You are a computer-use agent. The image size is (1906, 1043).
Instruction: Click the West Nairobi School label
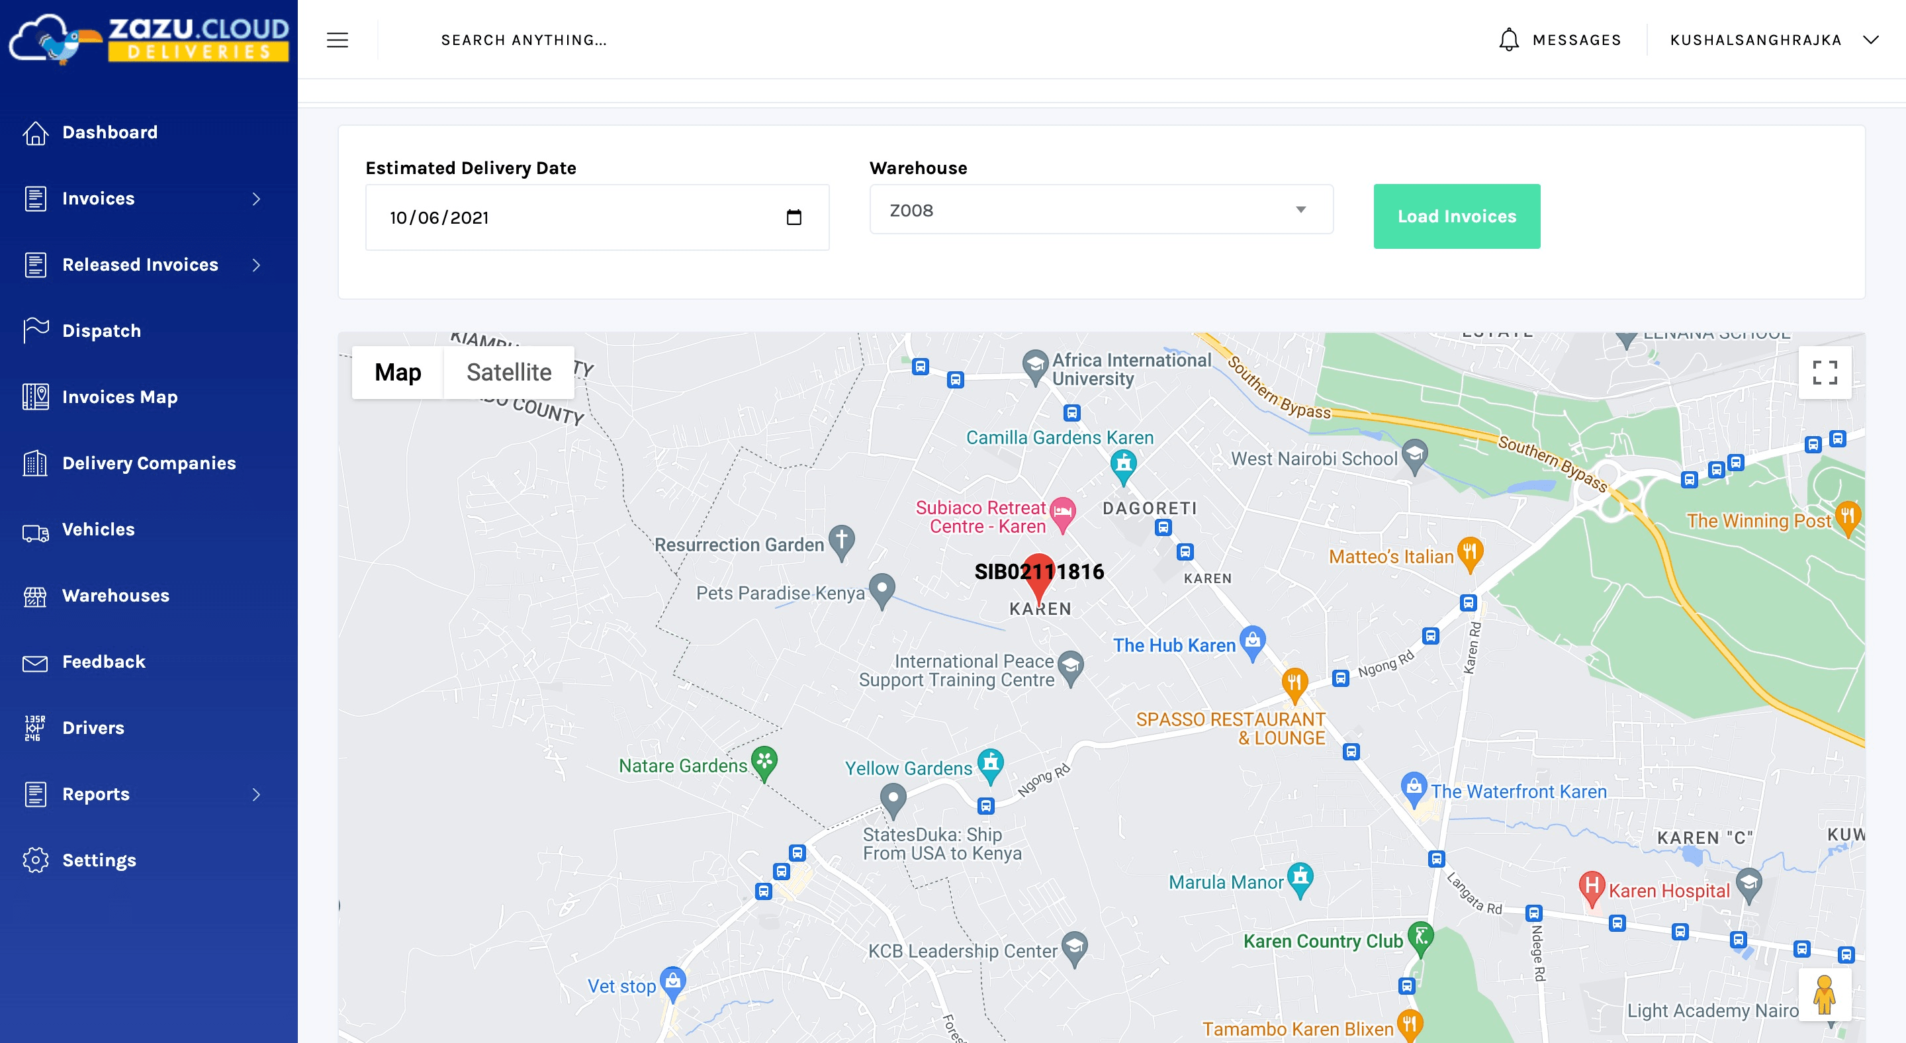(1313, 459)
